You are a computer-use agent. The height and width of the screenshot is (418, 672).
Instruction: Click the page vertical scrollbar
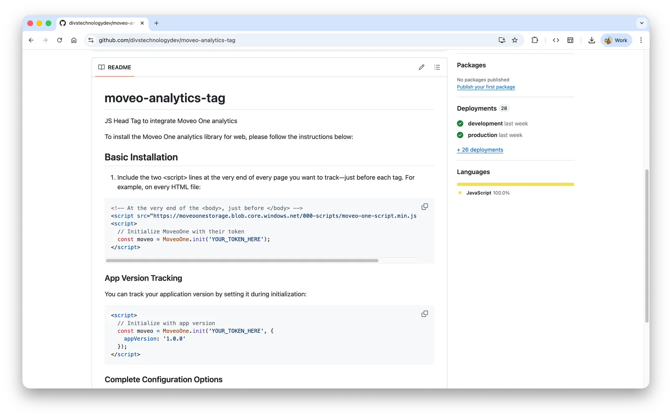(647, 246)
